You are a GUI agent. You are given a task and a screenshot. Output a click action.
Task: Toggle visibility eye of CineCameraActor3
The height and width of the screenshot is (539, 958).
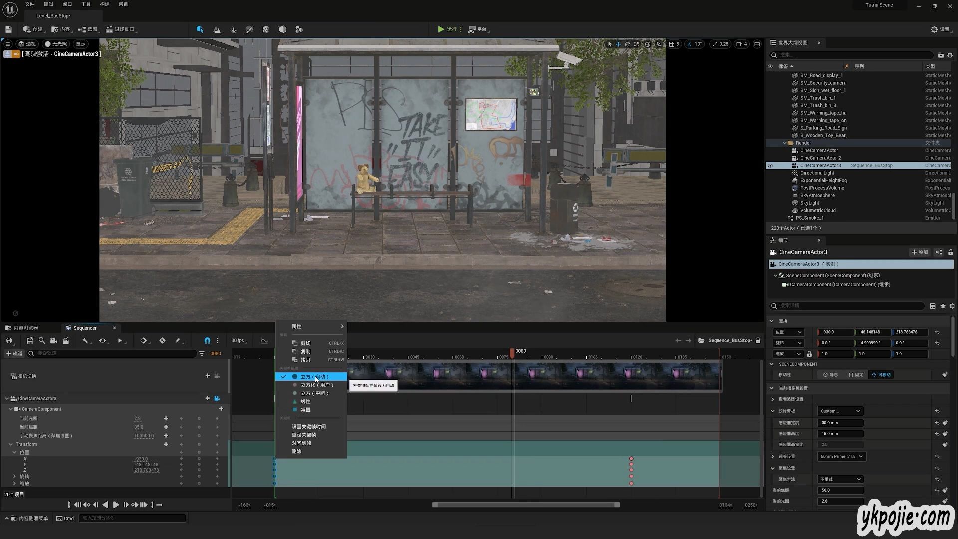770,166
